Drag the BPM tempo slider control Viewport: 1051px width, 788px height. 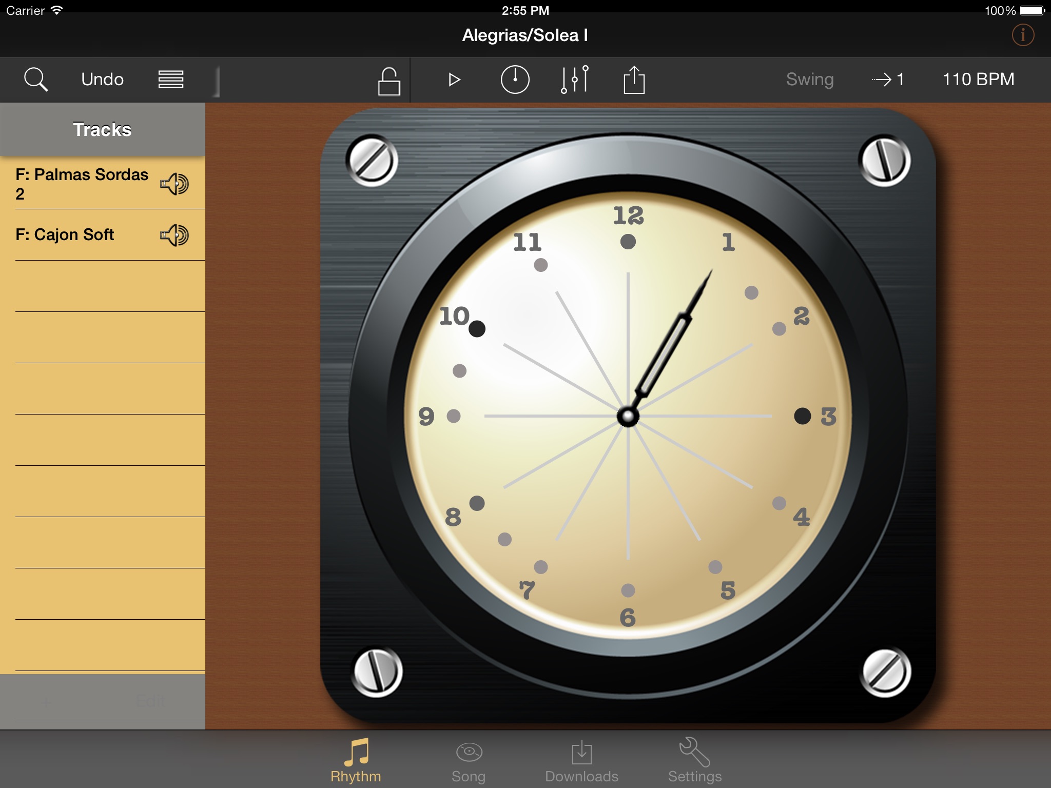tap(982, 78)
